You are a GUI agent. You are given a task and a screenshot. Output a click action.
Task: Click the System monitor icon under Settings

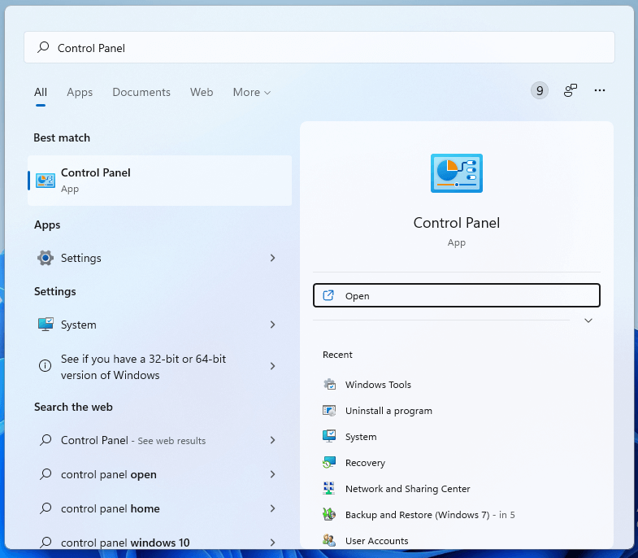point(46,325)
